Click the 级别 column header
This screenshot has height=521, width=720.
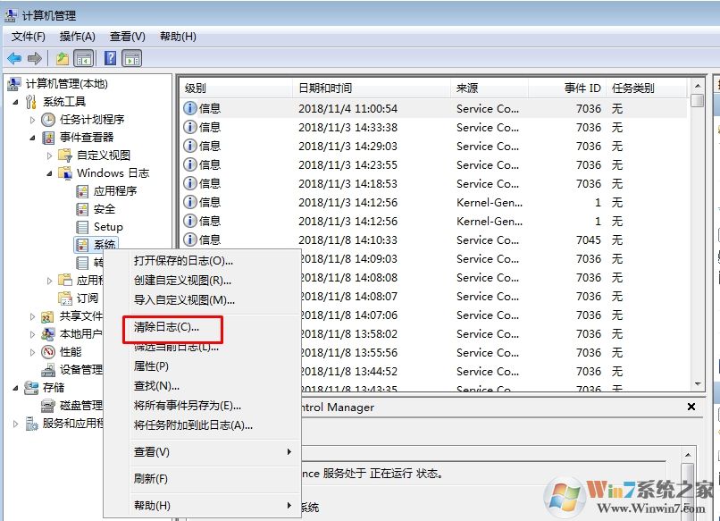coord(207,87)
